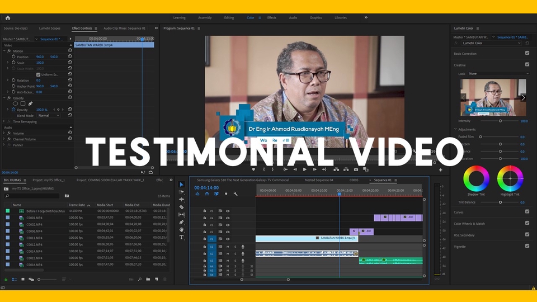This screenshot has height=302, width=537.
Task: Step back one frame in program monitor
Action: click(295, 169)
